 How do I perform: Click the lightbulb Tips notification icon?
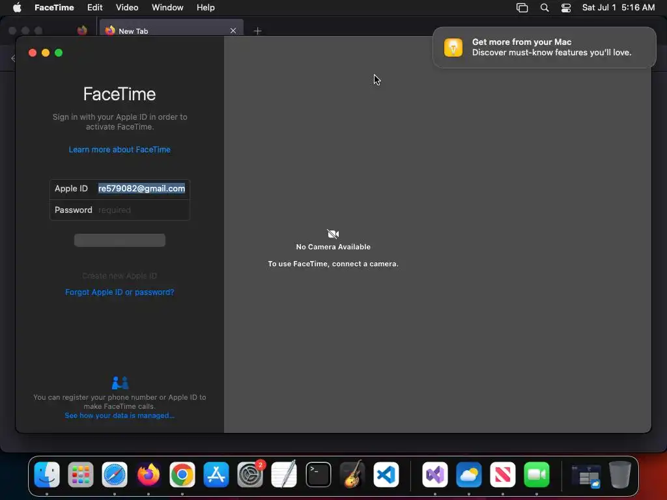[x=453, y=47]
